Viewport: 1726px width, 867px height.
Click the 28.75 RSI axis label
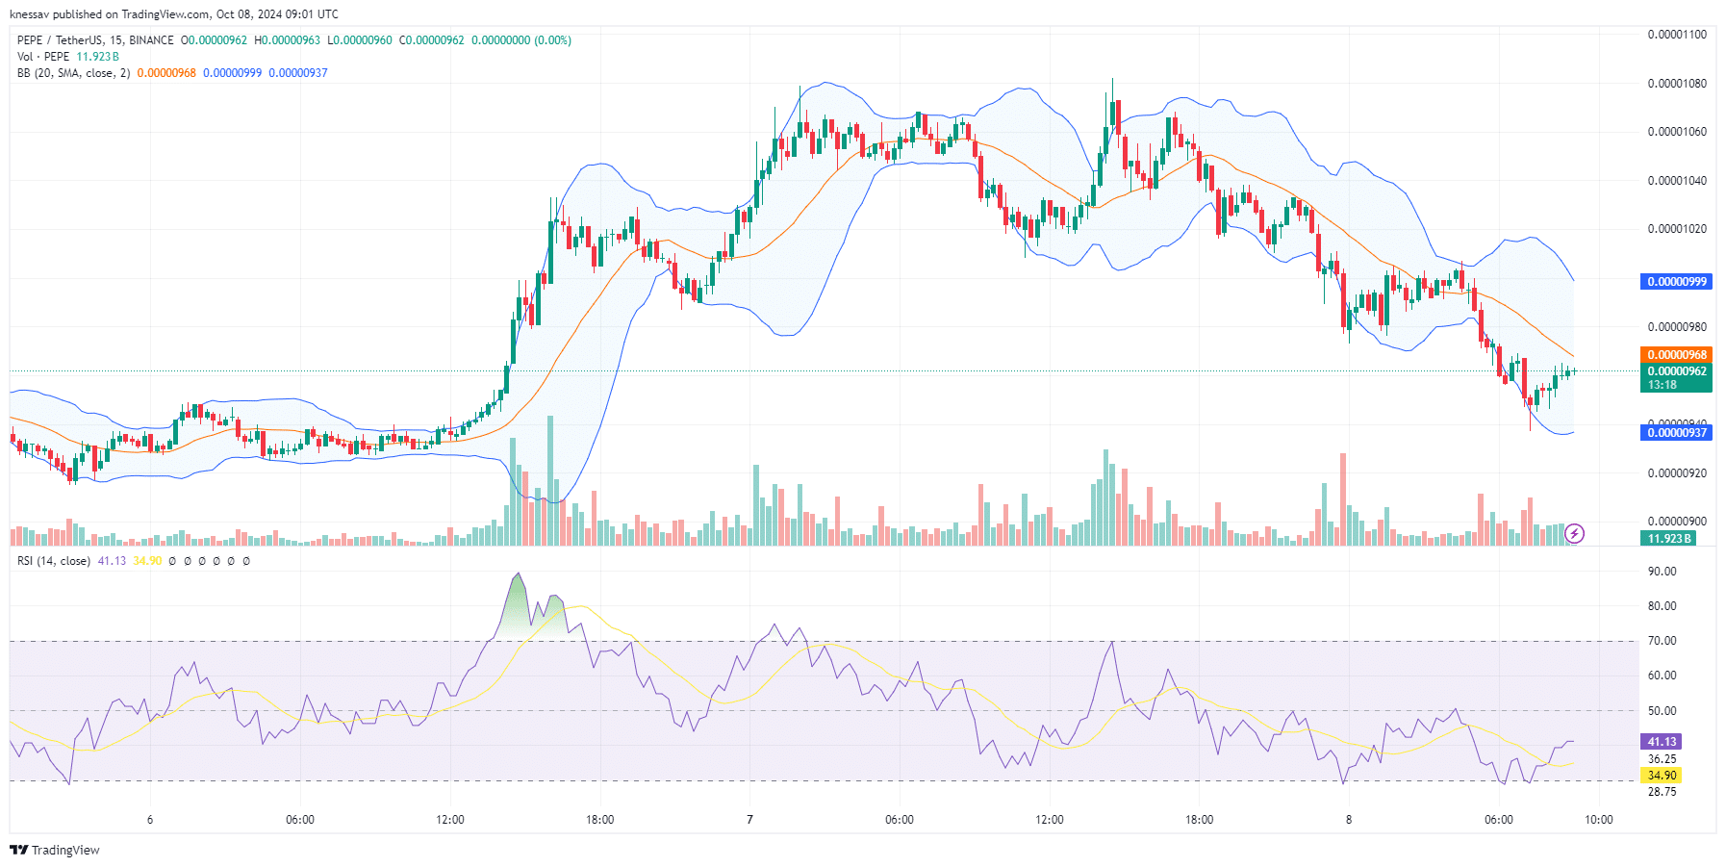click(1662, 792)
